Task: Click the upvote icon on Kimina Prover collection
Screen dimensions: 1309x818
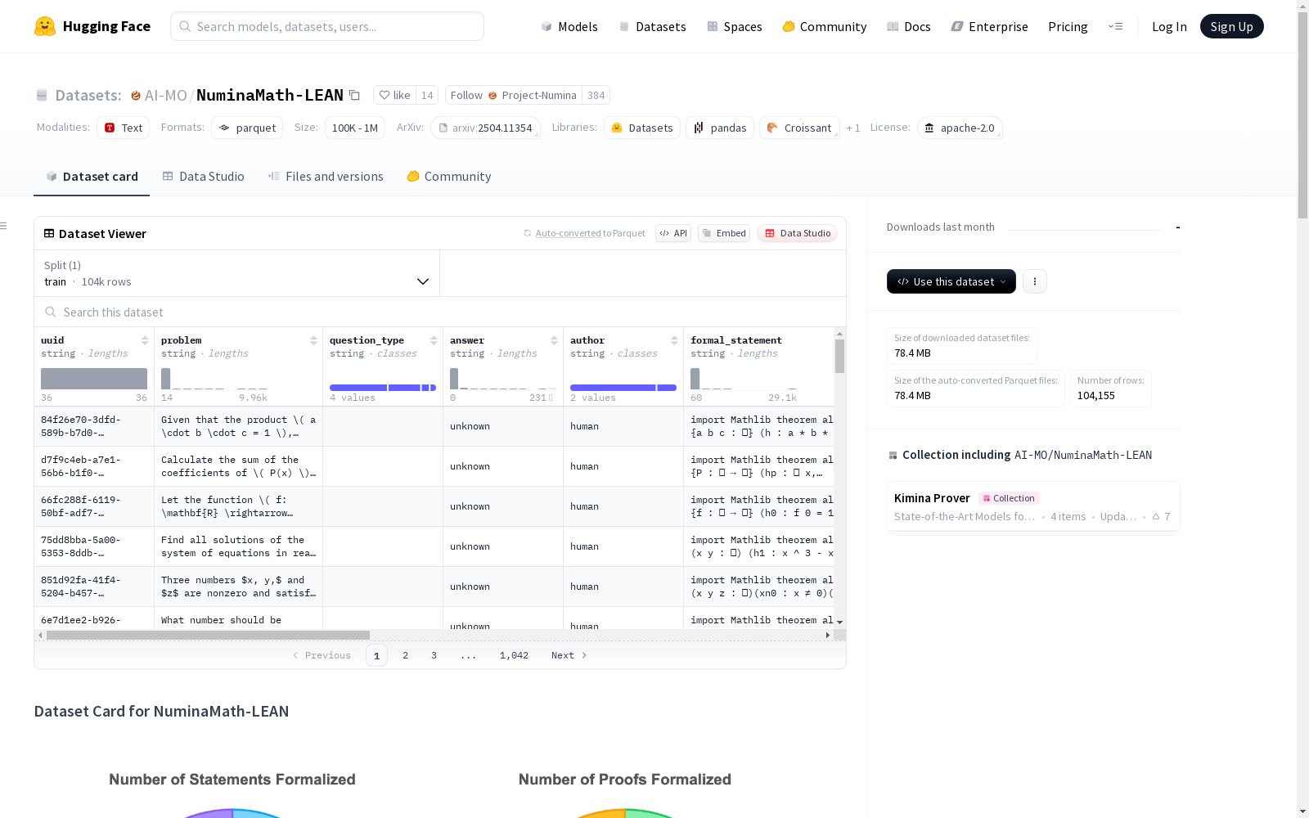Action: [x=1156, y=516]
